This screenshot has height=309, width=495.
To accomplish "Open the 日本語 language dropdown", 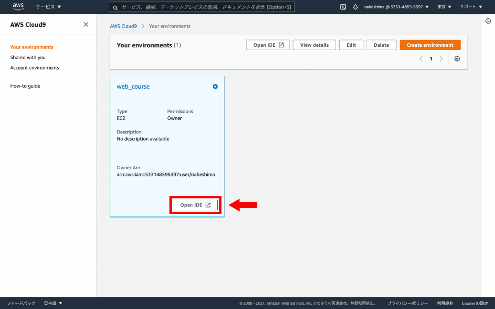I will click(53, 303).
